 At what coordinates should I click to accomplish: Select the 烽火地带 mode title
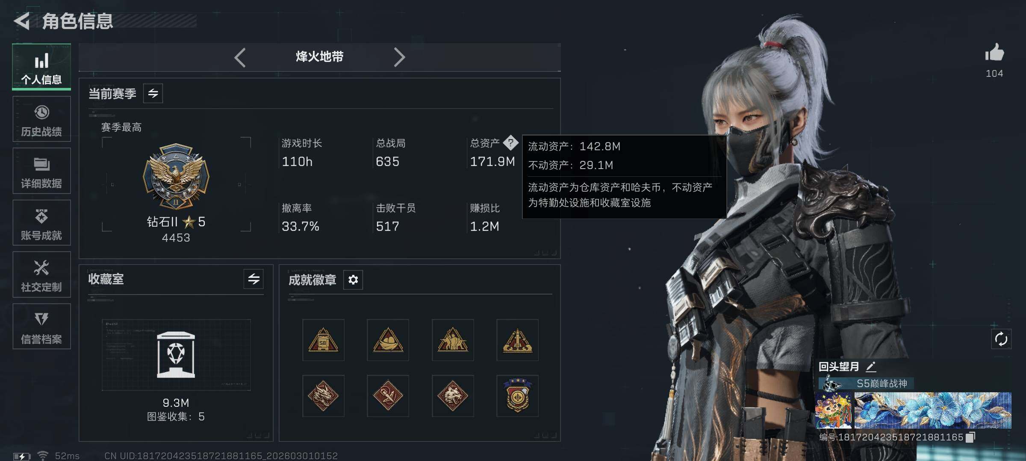pos(320,57)
